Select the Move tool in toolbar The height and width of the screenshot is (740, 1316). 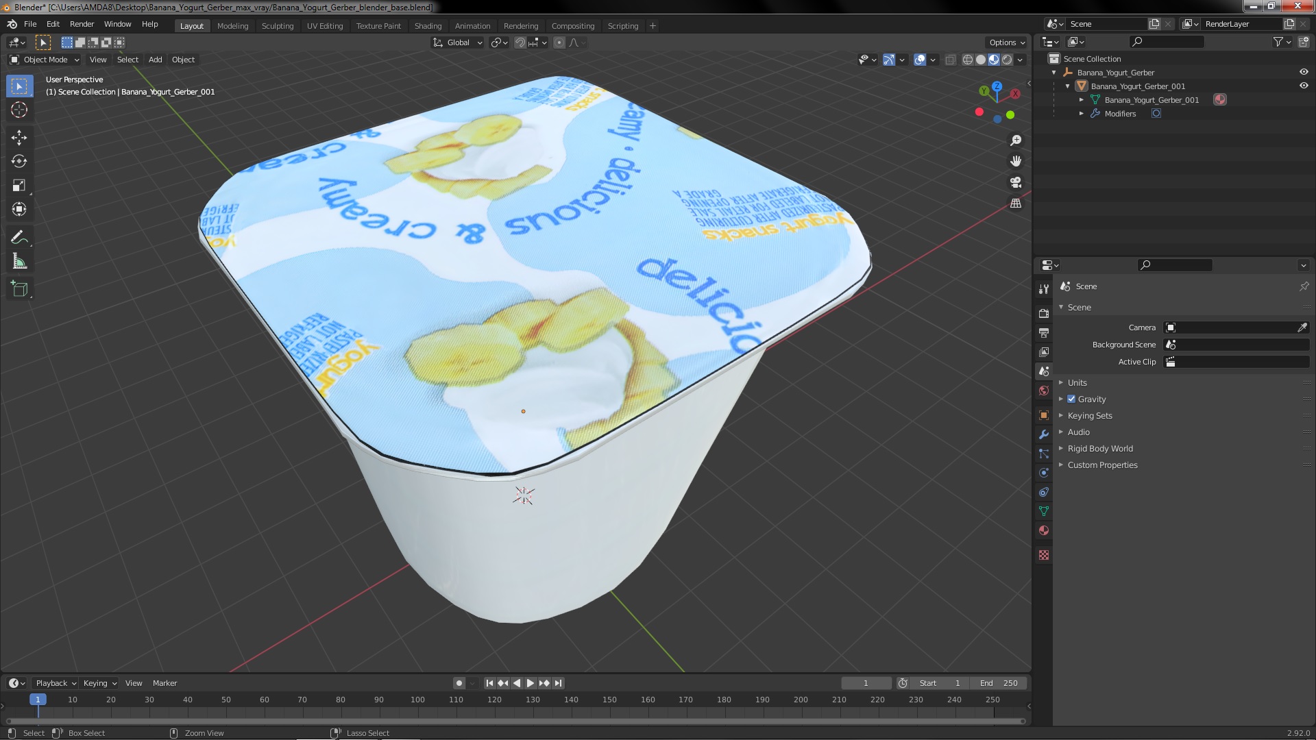tap(20, 136)
